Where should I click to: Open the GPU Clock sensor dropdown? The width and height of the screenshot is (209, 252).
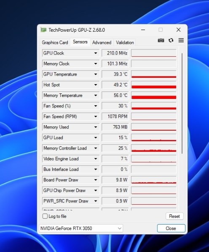click(x=96, y=53)
